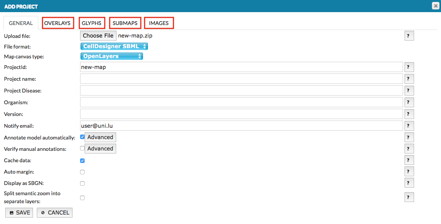
Task: Enable Verify manual annotations checkbox
Action: point(82,149)
